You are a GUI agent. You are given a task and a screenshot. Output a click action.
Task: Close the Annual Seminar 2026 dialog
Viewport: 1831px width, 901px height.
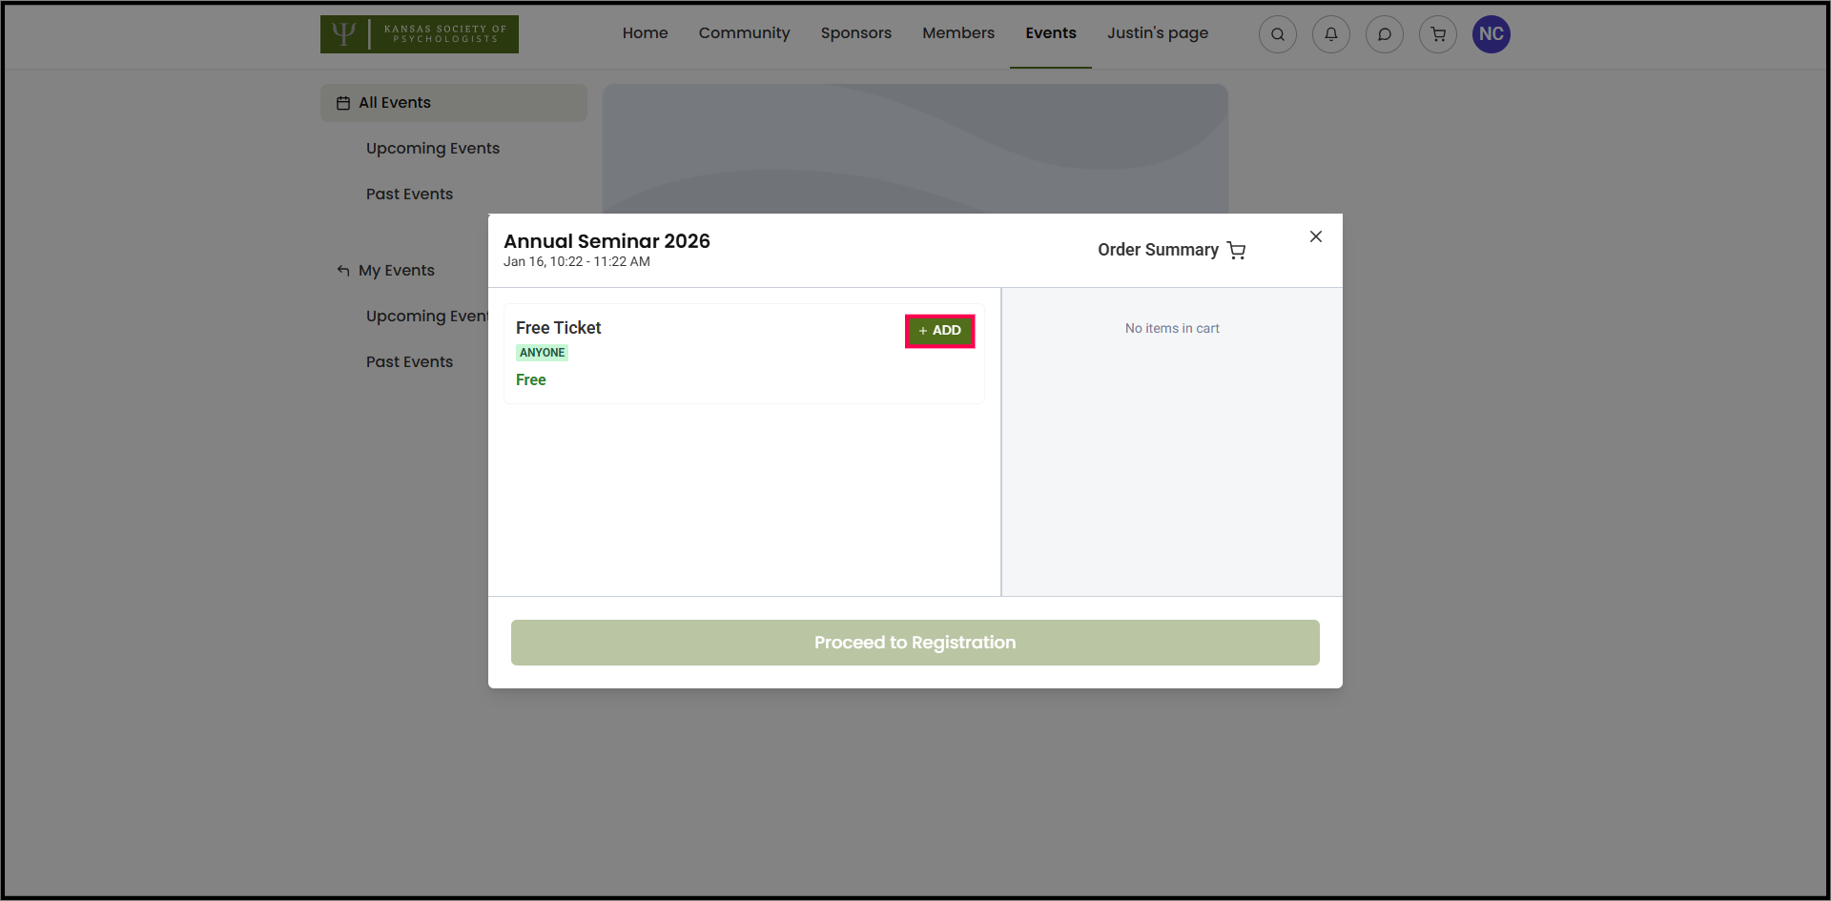[1315, 236]
